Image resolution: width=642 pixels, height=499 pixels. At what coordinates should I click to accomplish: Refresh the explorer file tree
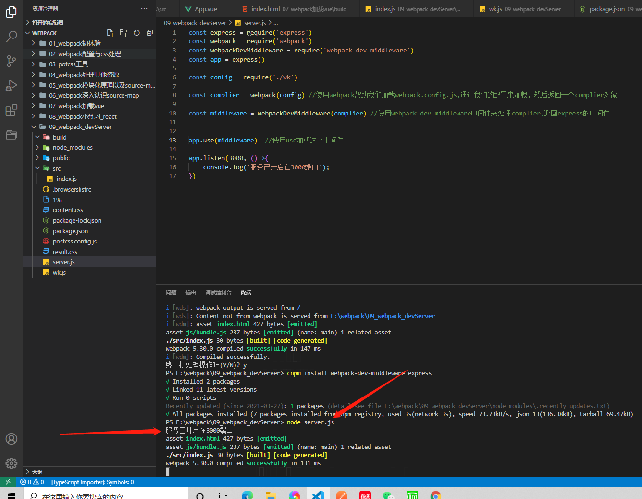tap(136, 33)
